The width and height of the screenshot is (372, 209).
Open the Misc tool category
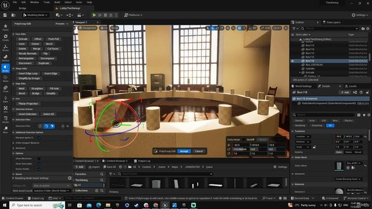(x=5, y=129)
